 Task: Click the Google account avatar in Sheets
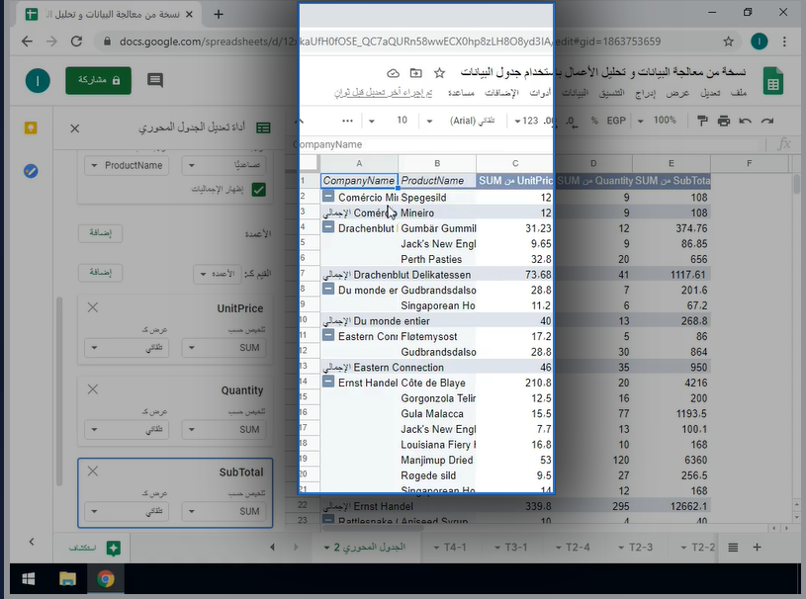[x=38, y=81]
